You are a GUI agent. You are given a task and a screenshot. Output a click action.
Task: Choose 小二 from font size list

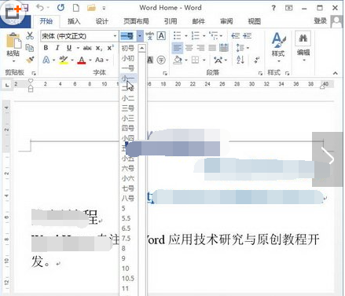point(128,98)
